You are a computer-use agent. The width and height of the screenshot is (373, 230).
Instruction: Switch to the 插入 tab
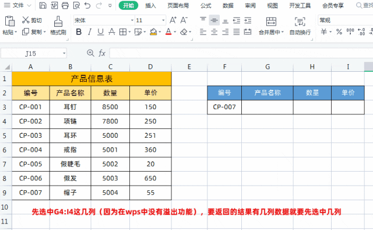tap(150, 5)
